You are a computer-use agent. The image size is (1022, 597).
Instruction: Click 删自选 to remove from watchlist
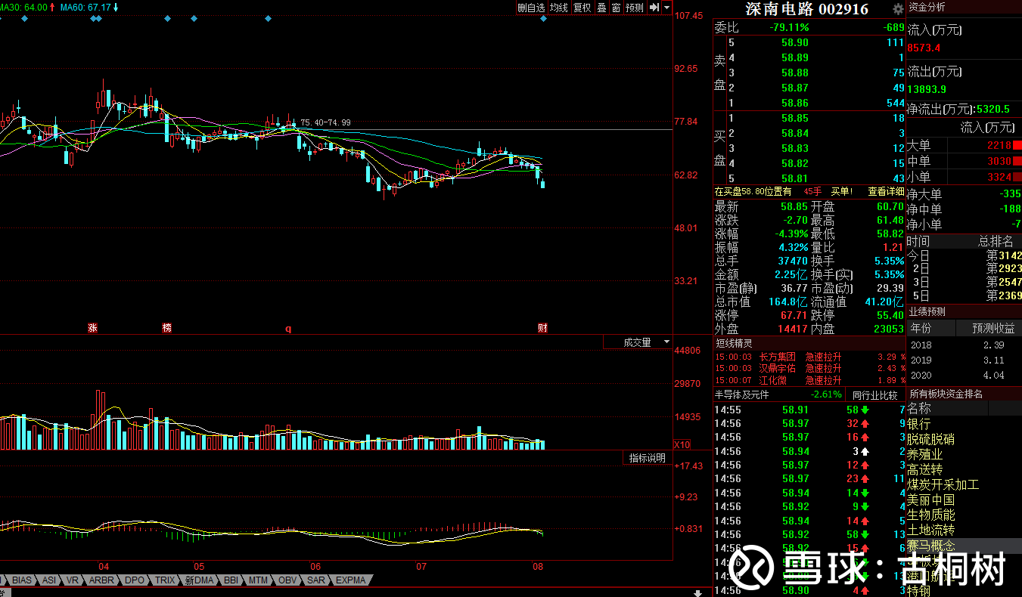[530, 8]
